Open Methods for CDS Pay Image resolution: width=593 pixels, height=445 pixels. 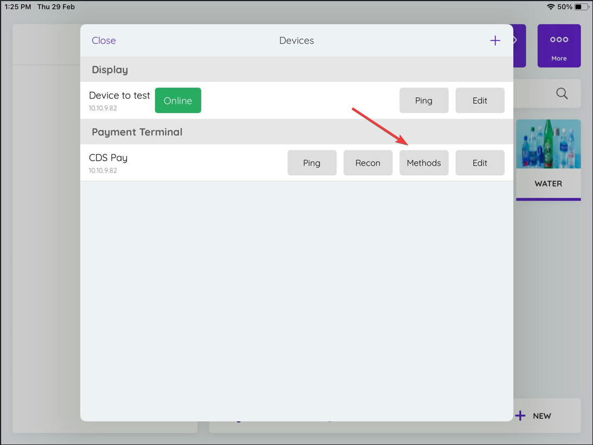(424, 162)
